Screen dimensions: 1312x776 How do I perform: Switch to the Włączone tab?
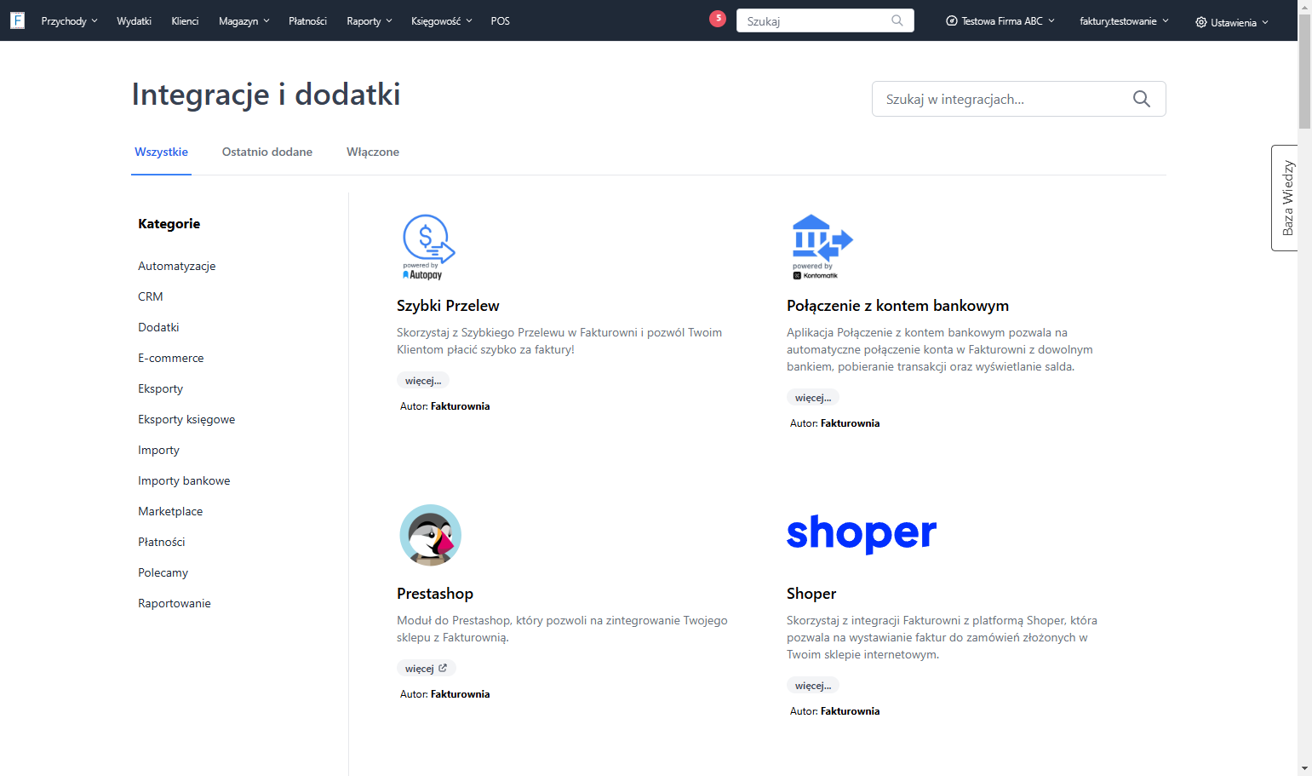373,152
